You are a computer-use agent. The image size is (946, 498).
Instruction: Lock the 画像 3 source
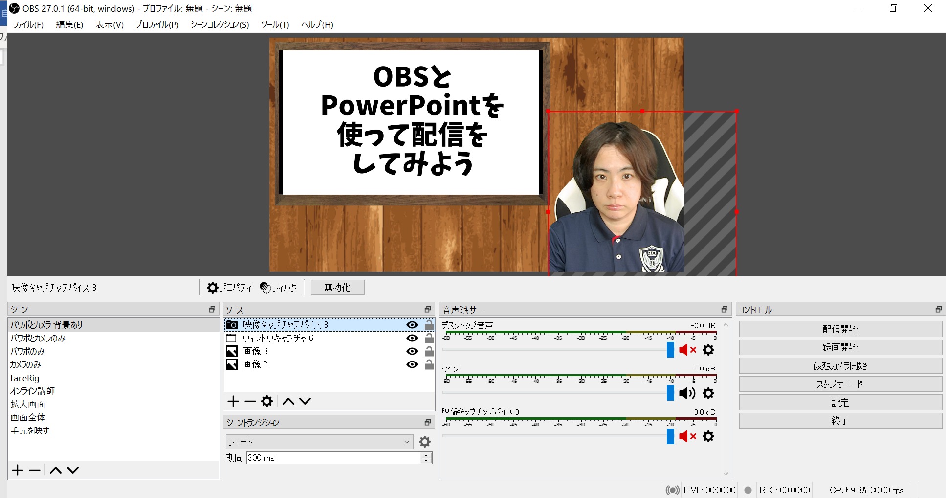coord(429,351)
